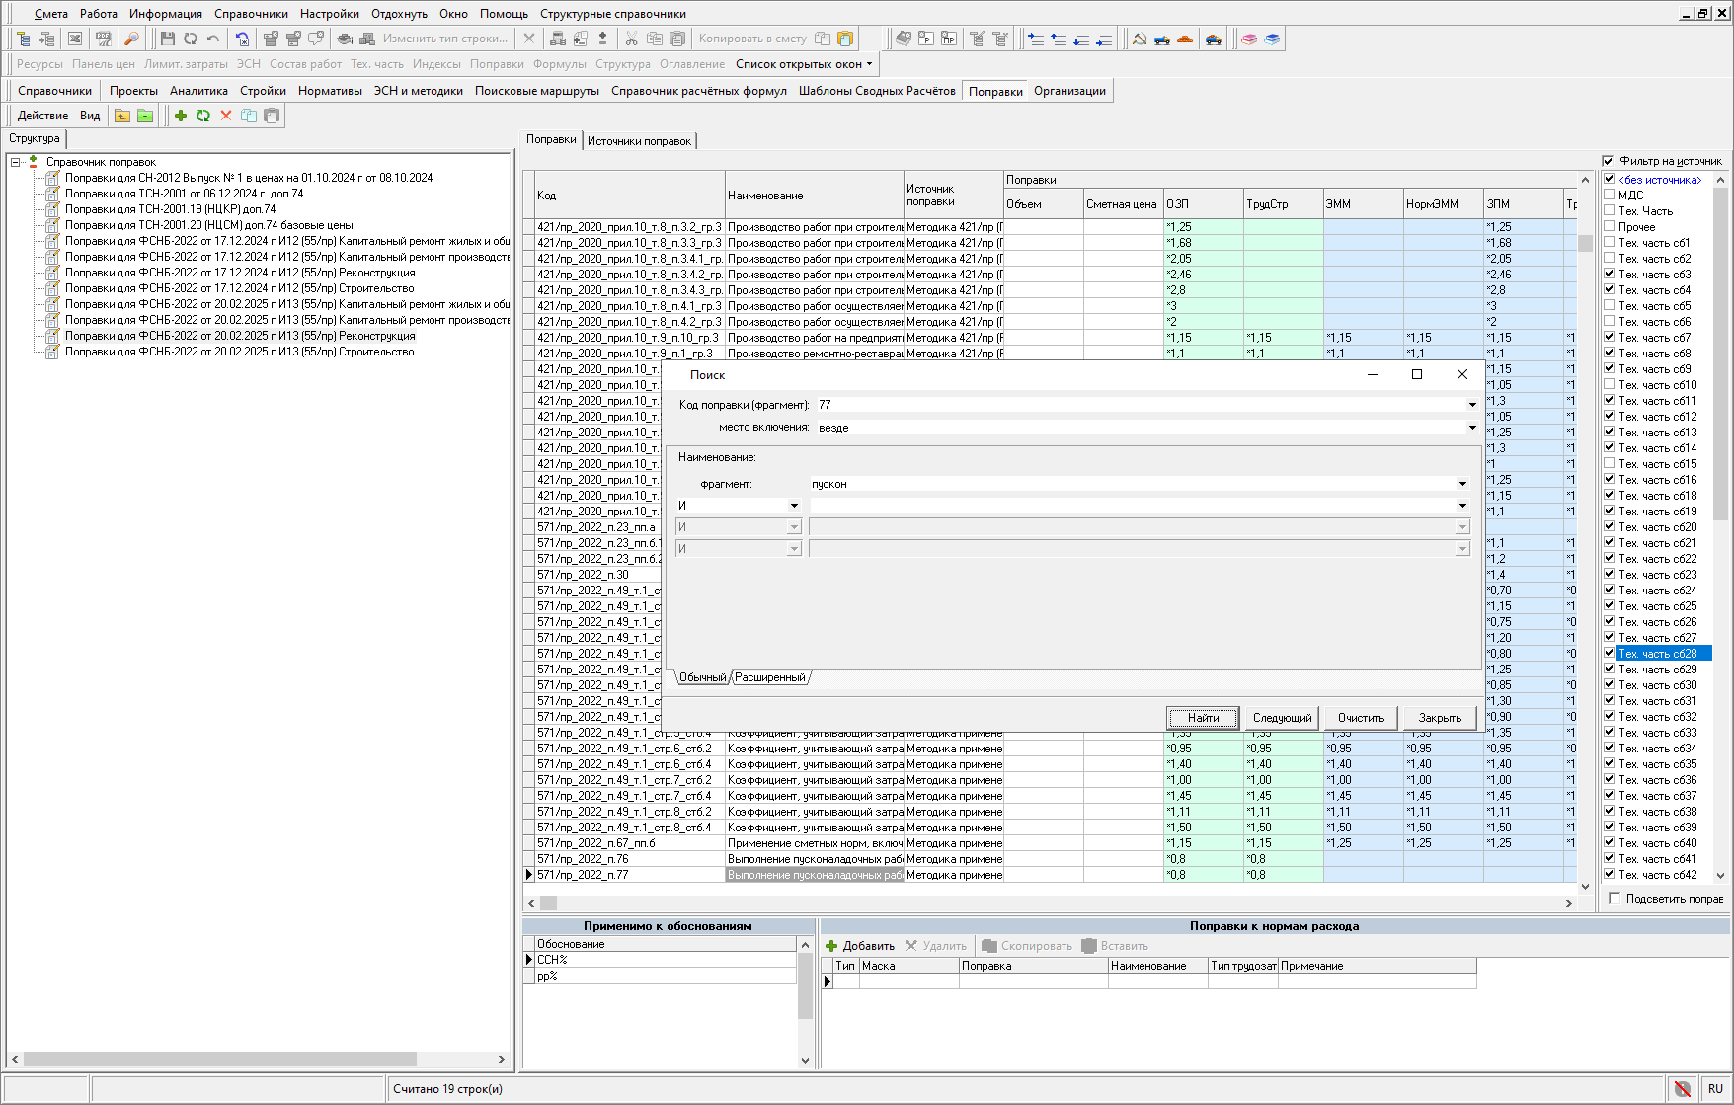Click the 'Код поправки (фрагмент)' input field
Screen dimensions: 1734x1105
pyautogui.click(x=1136, y=405)
